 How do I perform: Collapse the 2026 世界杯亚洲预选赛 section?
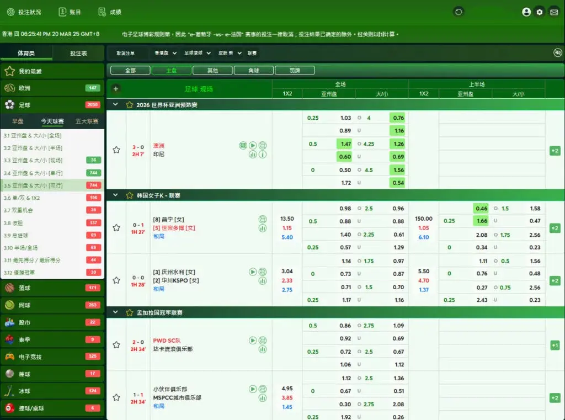[115, 104]
